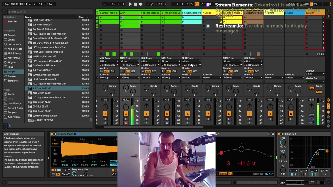Launch Master scene 1
The image size is (333, 187).
307,17
